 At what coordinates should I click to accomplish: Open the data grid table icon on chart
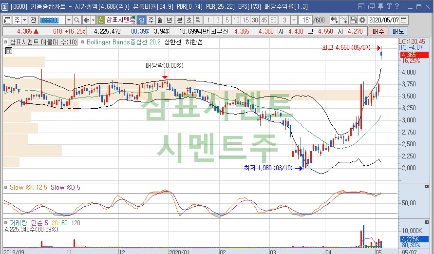[9, 51]
